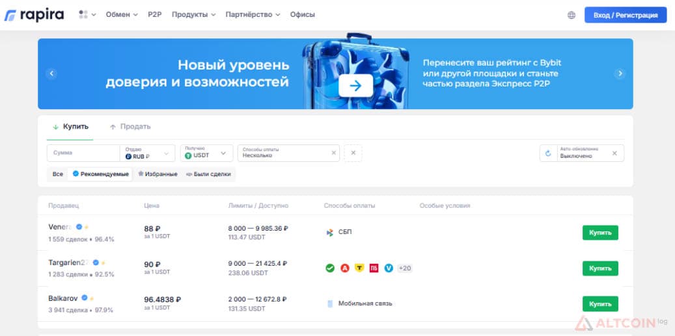Open the Офисы menu item

[303, 14]
